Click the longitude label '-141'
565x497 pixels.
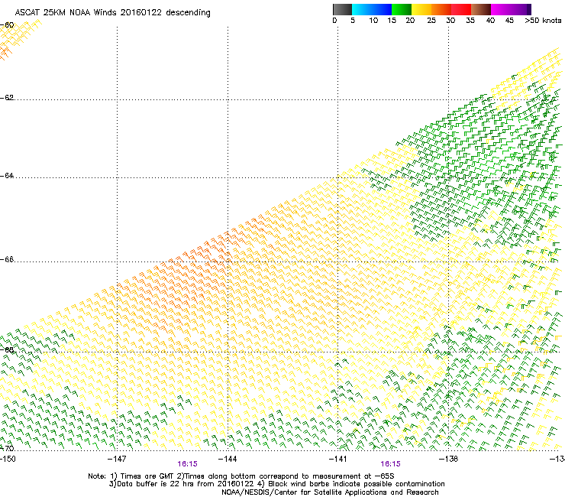[338, 459]
